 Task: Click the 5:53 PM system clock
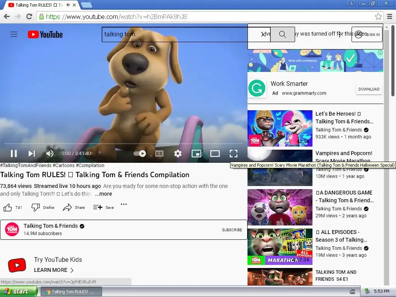pyautogui.click(x=381, y=291)
